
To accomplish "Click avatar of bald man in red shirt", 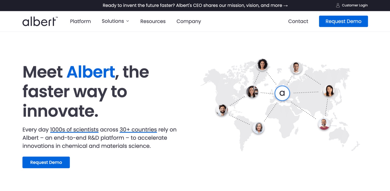I will (x=324, y=124).
